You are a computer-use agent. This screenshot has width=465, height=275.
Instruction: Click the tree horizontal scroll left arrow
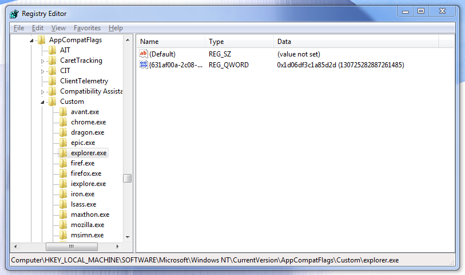[x=15, y=246]
